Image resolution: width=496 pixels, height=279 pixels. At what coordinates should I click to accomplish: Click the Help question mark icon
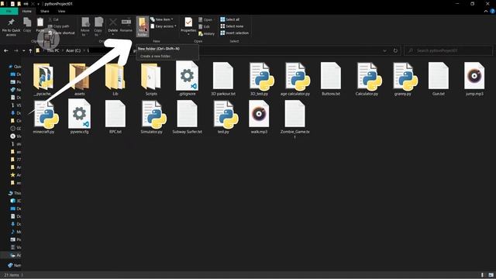(492, 11)
